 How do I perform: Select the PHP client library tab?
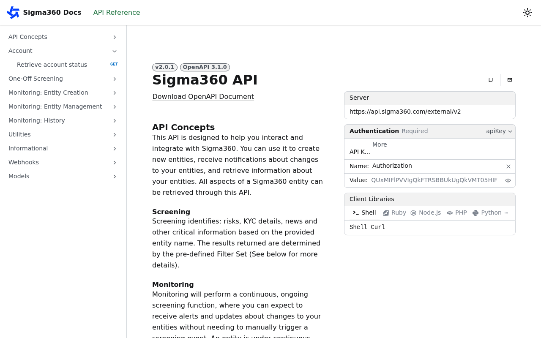point(457,213)
